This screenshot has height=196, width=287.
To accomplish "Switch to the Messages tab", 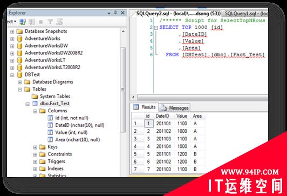I will [x=174, y=107].
